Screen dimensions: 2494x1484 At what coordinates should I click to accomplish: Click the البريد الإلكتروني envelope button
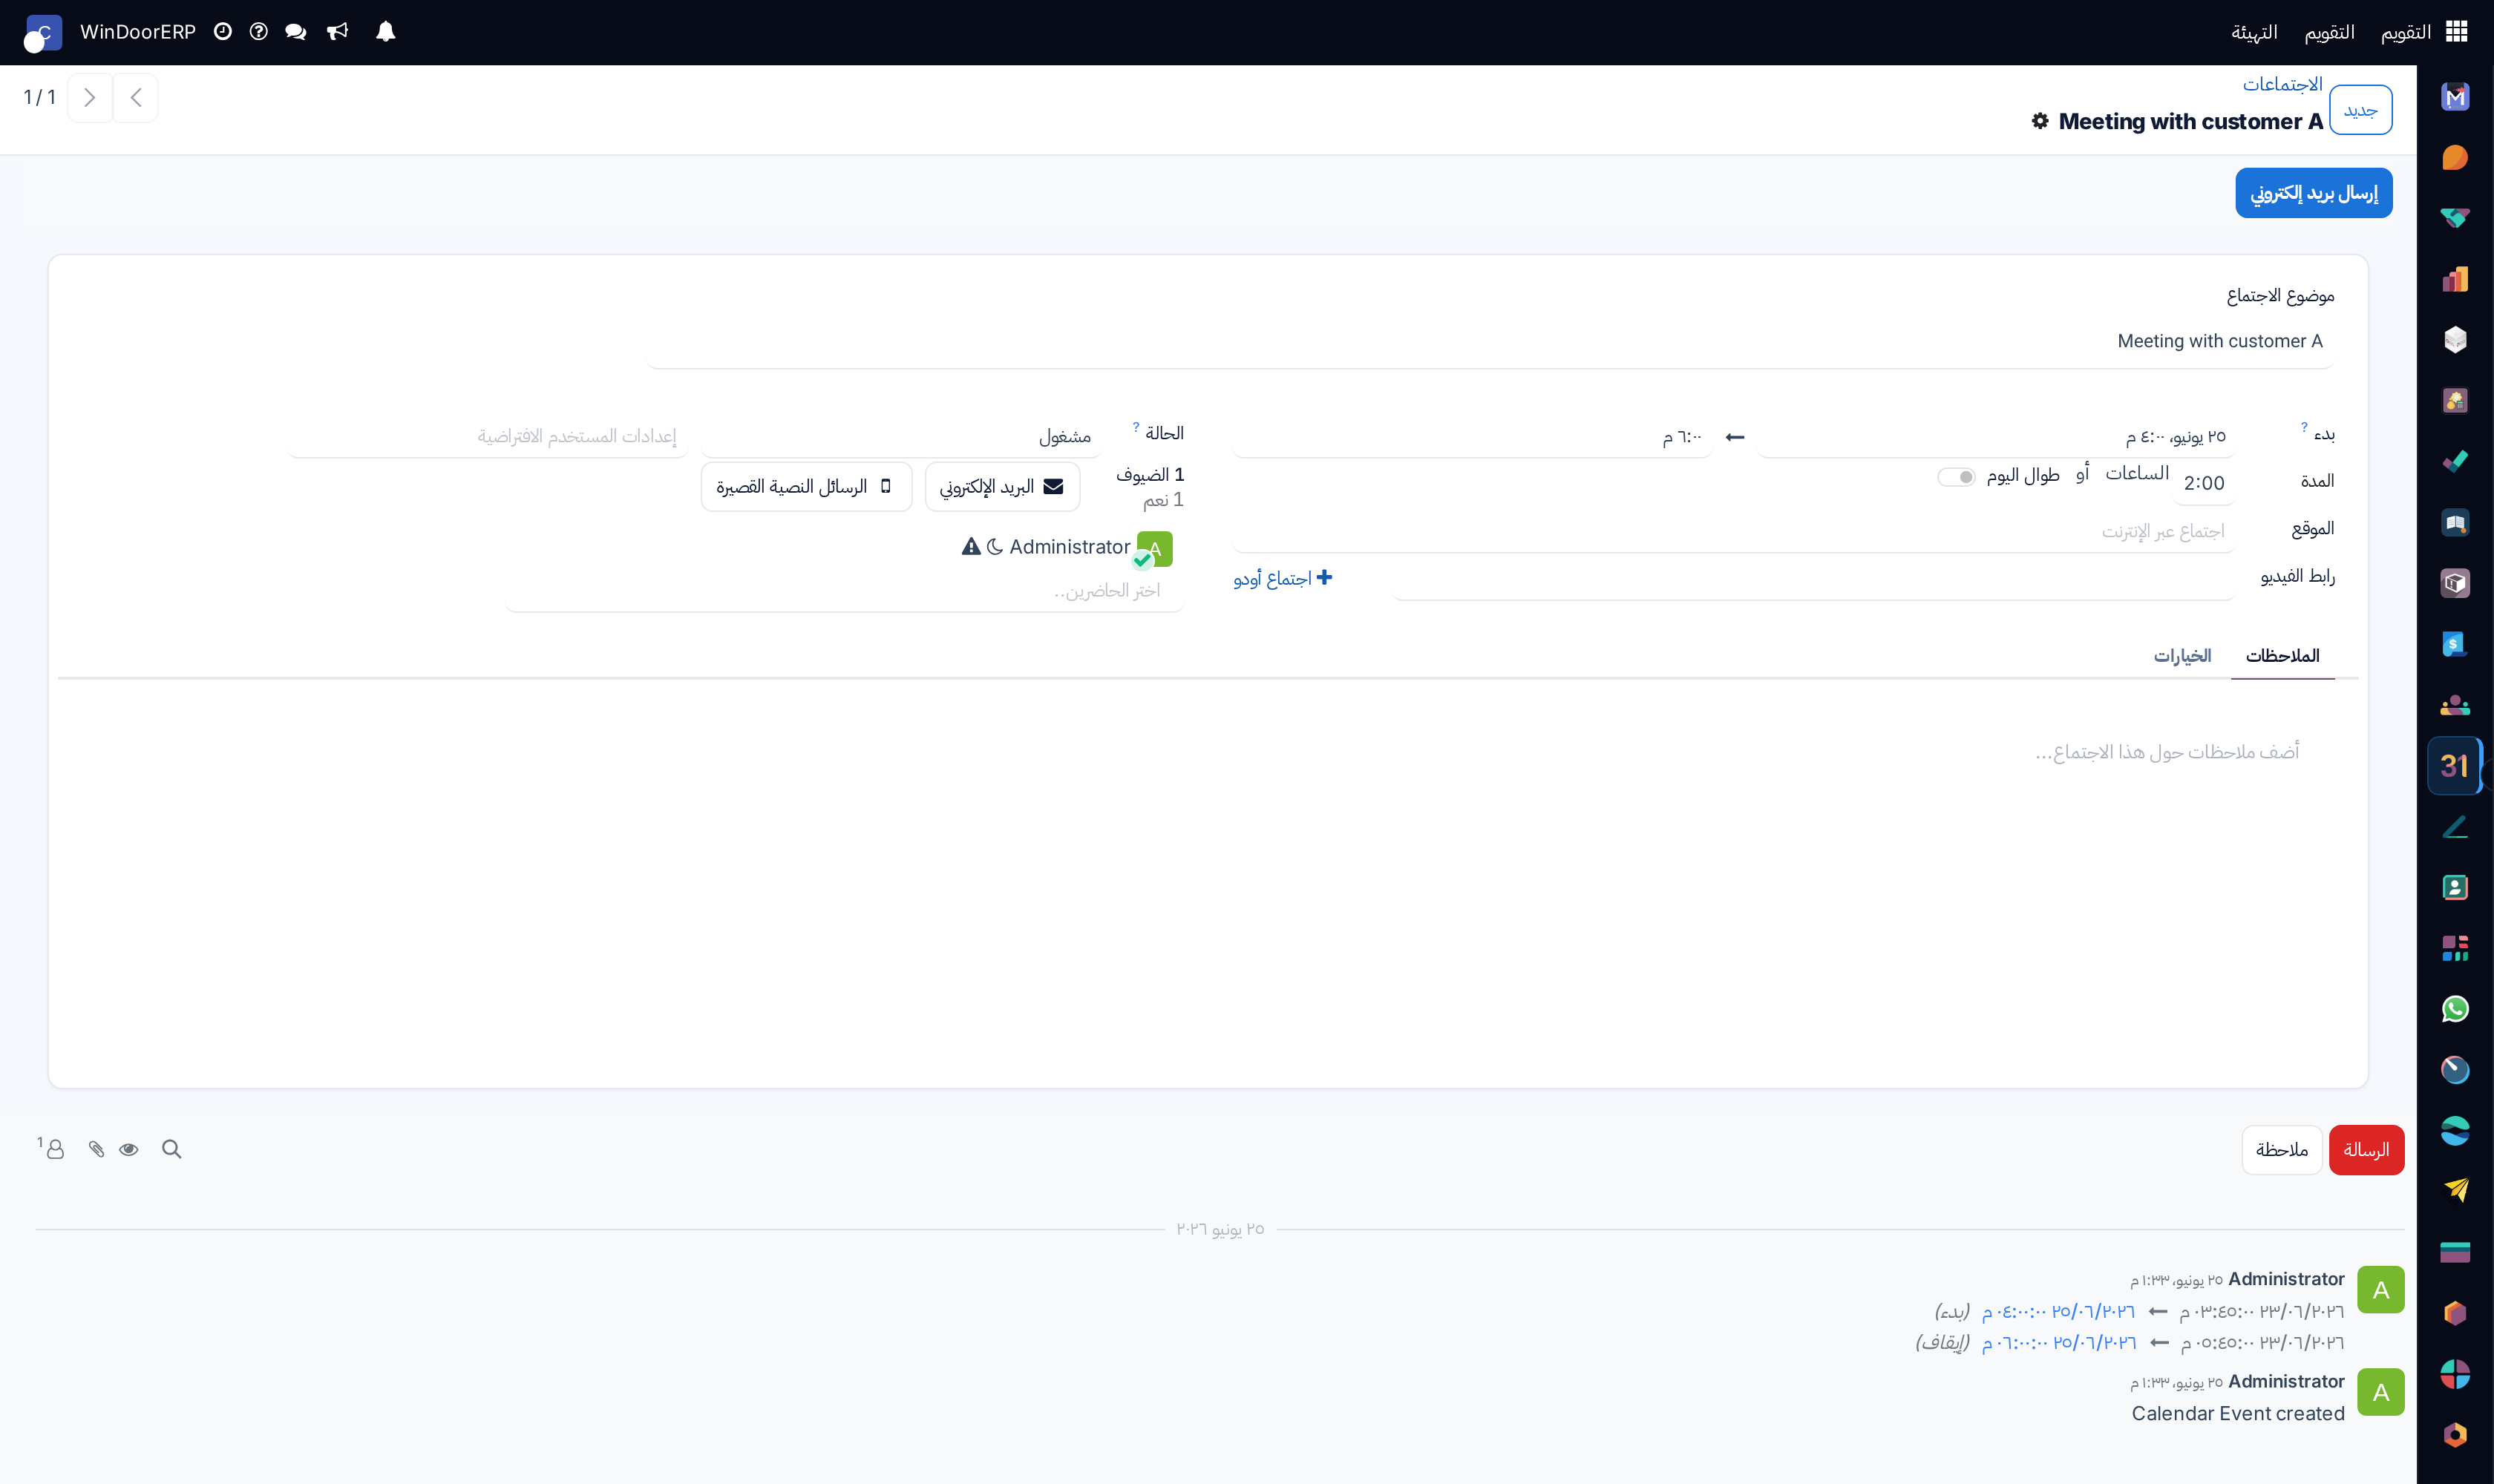1001,486
